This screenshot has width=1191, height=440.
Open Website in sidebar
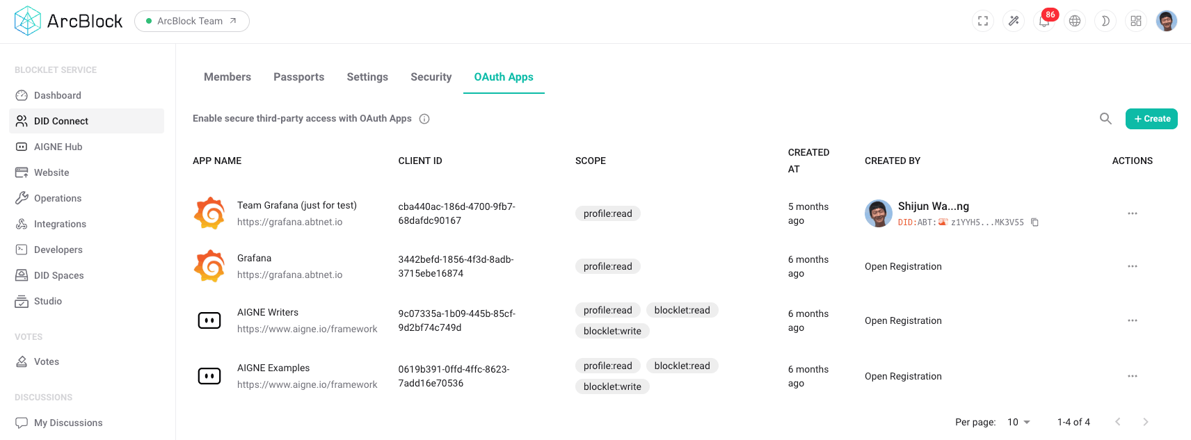[86, 172]
